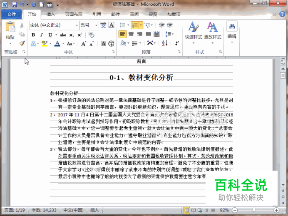The height and width of the screenshot is (216, 288).
Task: Click the Undo arrow icon
Action: [22, 5]
